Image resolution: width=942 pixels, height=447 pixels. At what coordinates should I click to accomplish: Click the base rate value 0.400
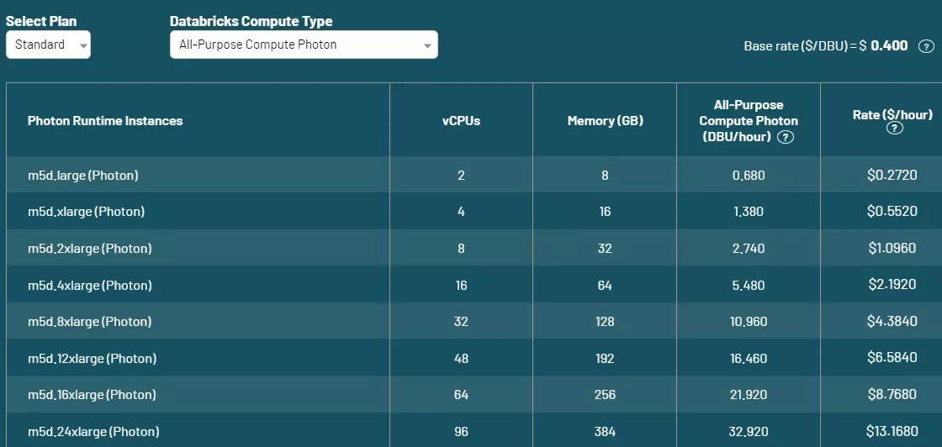click(889, 45)
